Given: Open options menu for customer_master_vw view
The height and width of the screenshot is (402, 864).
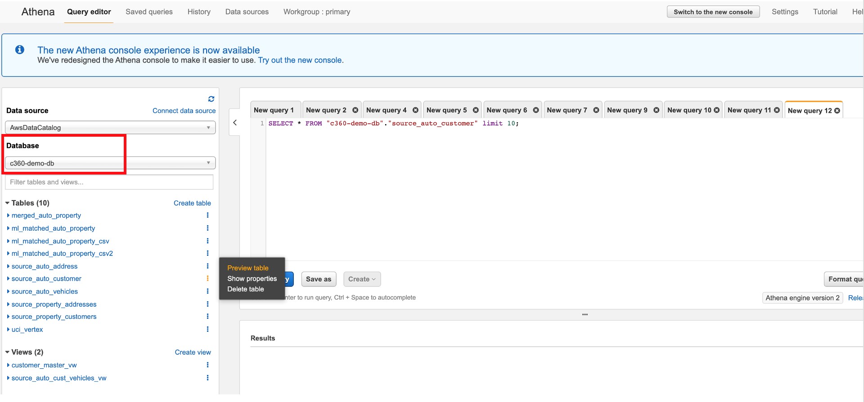Looking at the screenshot, I should pyautogui.click(x=207, y=365).
